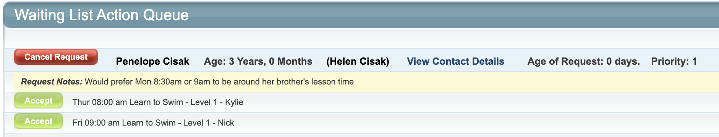Click the red Cancel Request button
Viewport: 719px width, 137px height.
tap(56, 57)
